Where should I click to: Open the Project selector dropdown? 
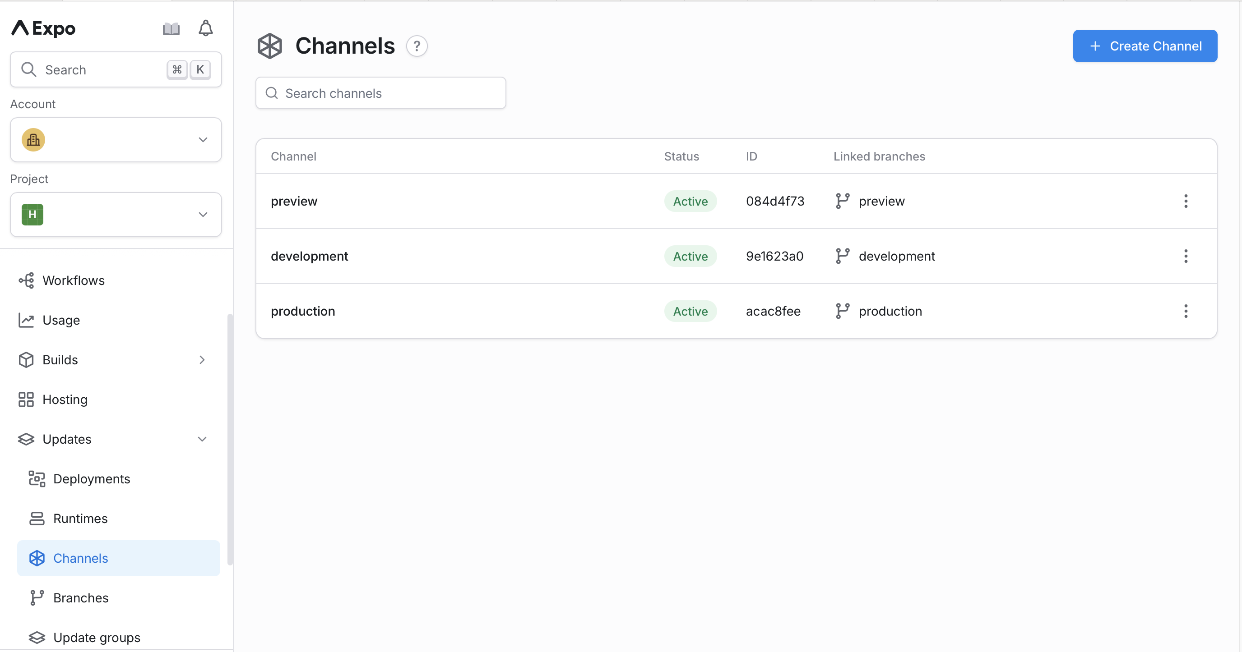116,215
